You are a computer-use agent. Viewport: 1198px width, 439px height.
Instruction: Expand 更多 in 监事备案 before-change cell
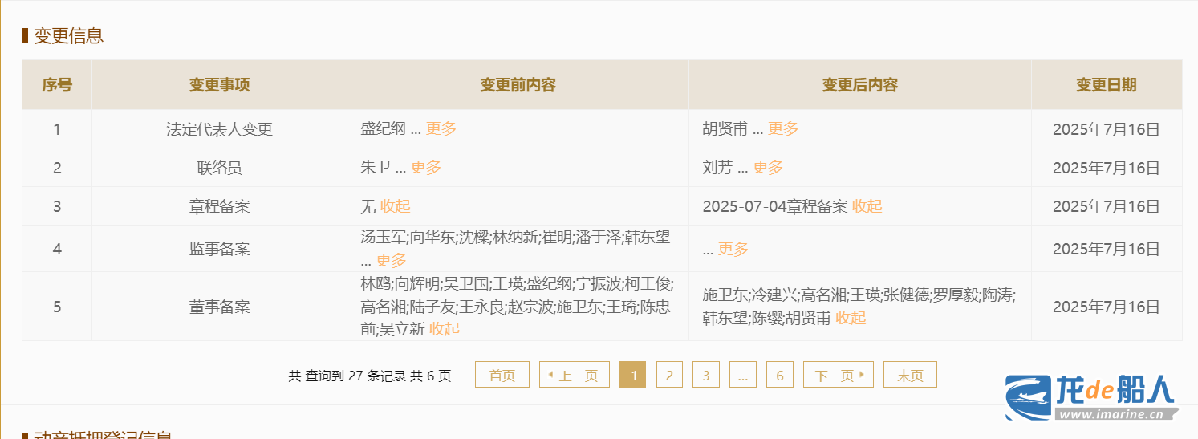[x=392, y=260]
